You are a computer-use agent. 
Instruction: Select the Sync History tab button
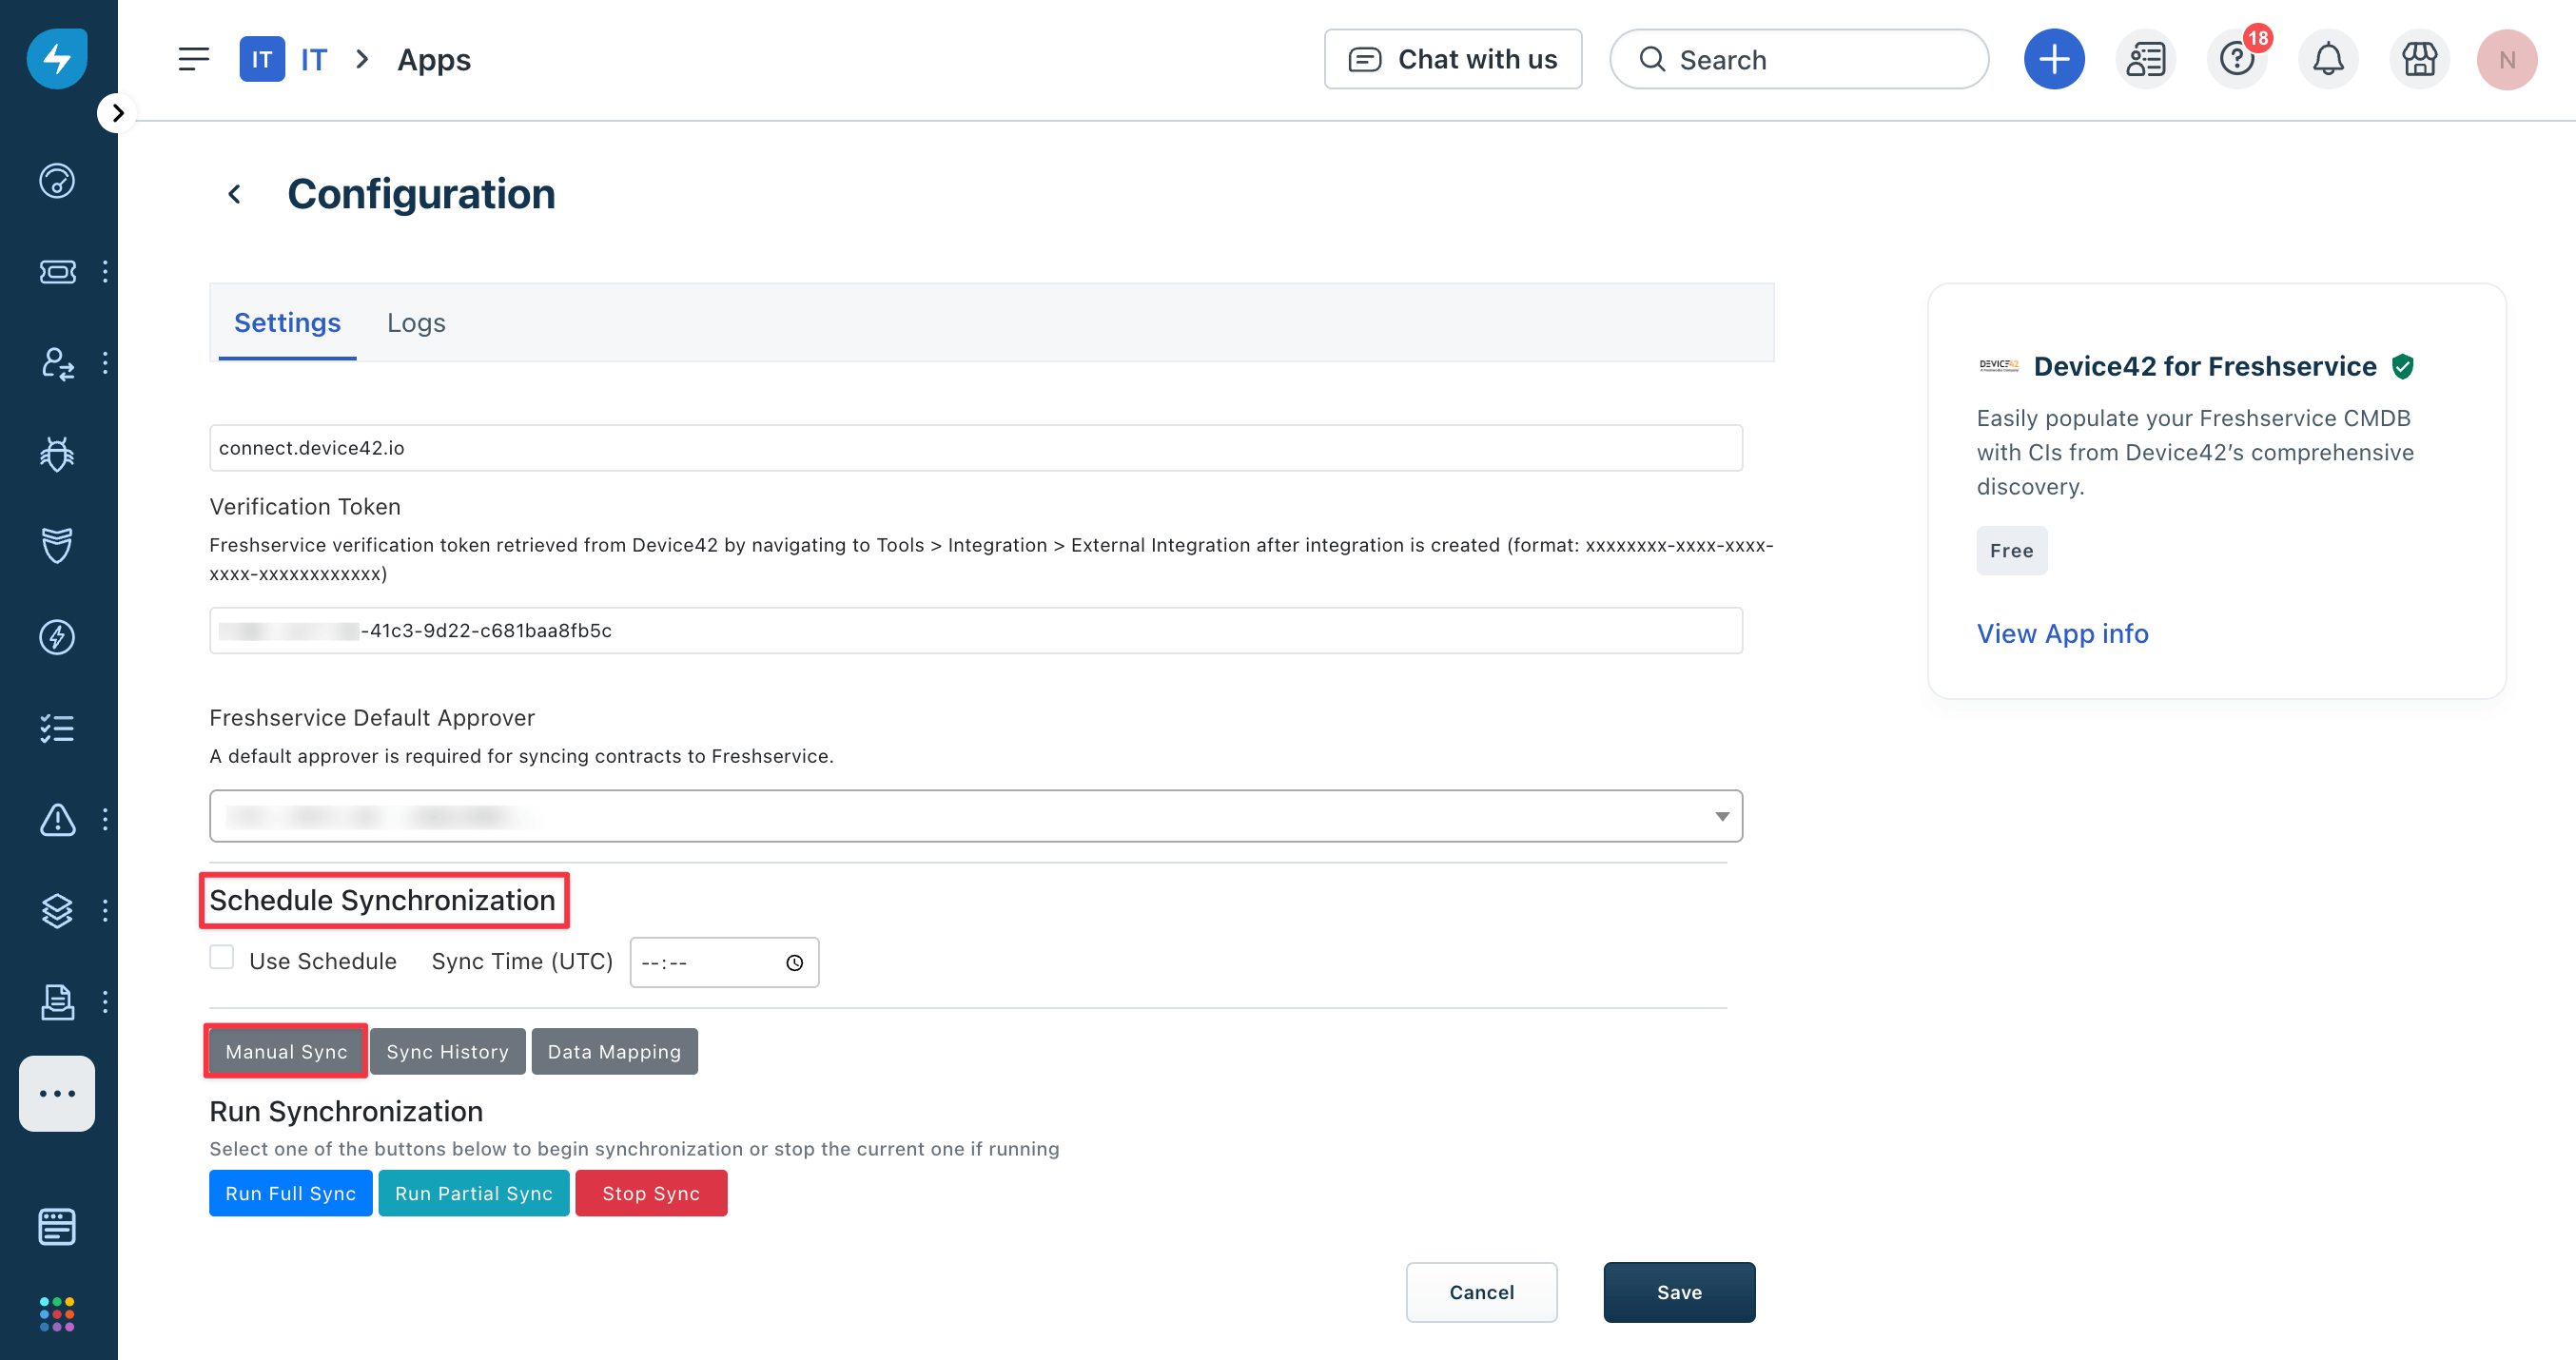pos(447,1051)
